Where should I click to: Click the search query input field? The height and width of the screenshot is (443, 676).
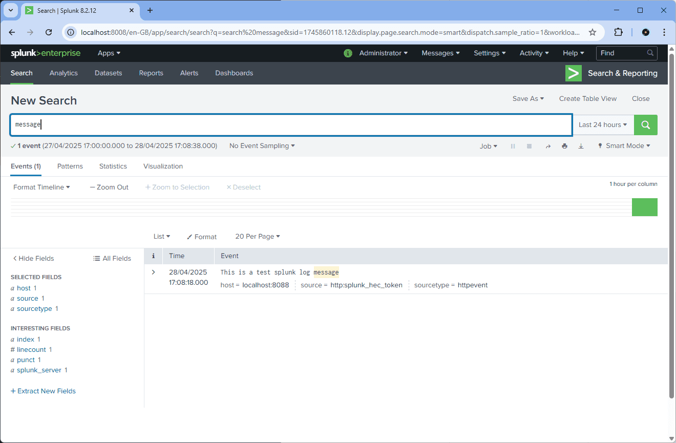290,125
